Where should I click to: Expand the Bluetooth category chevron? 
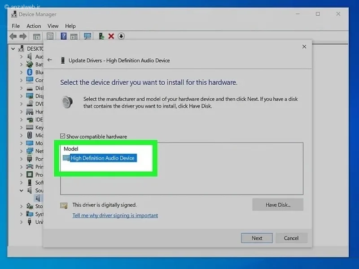pyautogui.click(x=21, y=72)
